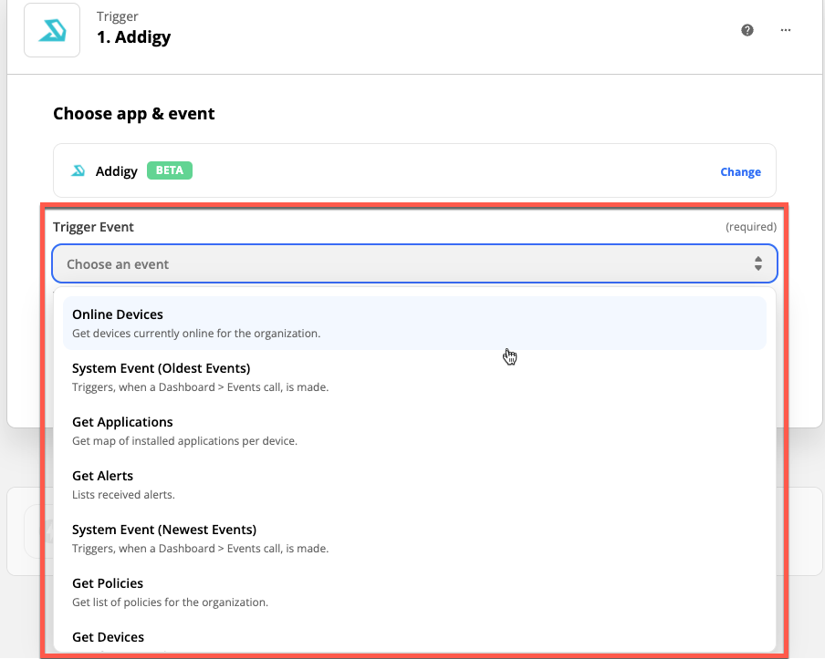Viewport: 825px width, 659px height.
Task: Pick the Get Alerts trigger event
Action: click(414, 485)
